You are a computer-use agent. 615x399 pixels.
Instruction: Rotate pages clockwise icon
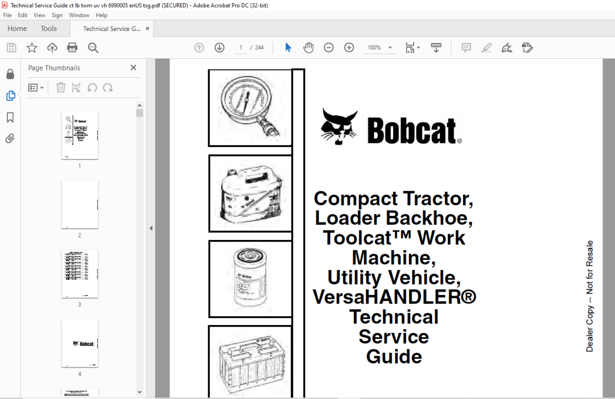point(108,88)
